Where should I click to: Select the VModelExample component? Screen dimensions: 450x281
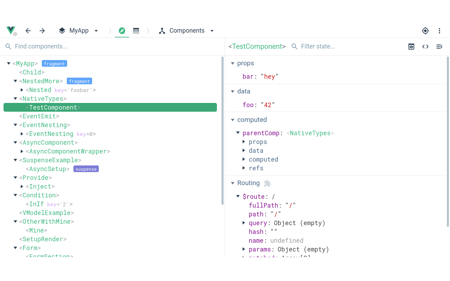click(46, 213)
